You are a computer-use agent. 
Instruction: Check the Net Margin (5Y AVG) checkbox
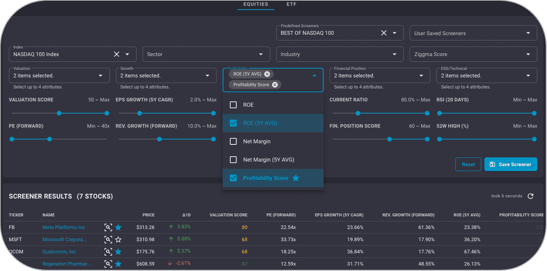click(233, 160)
